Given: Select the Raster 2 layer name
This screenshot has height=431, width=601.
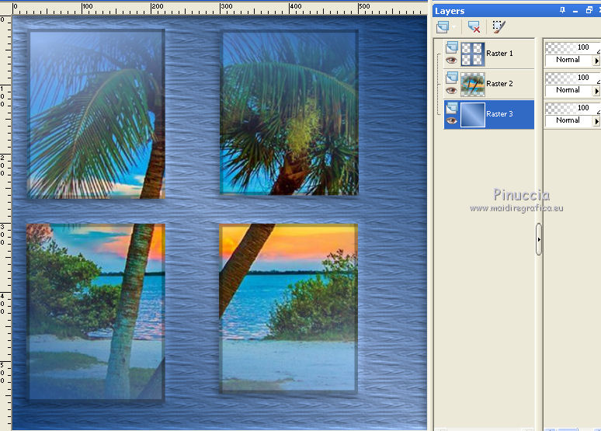Looking at the screenshot, I should pos(499,84).
